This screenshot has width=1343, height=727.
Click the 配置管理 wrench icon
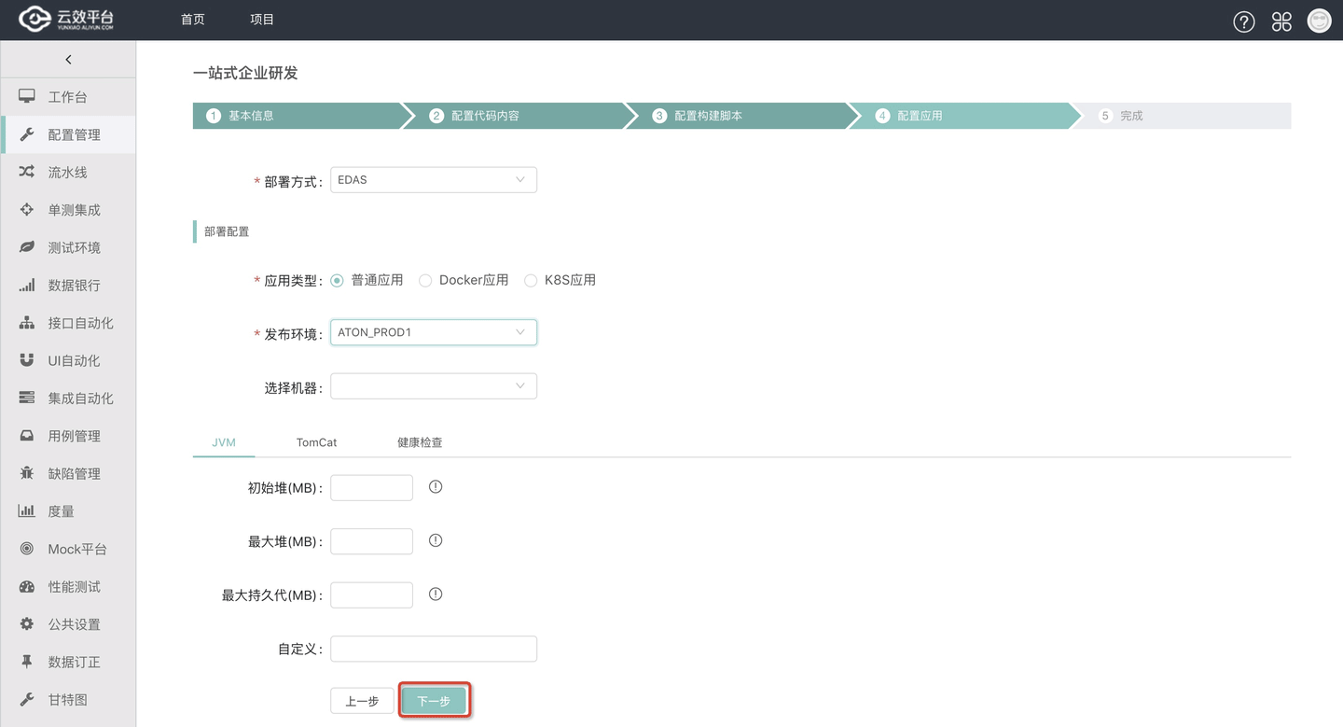[27, 134]
